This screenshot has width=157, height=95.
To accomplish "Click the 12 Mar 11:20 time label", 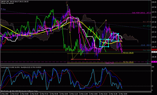I will [74, 94].
